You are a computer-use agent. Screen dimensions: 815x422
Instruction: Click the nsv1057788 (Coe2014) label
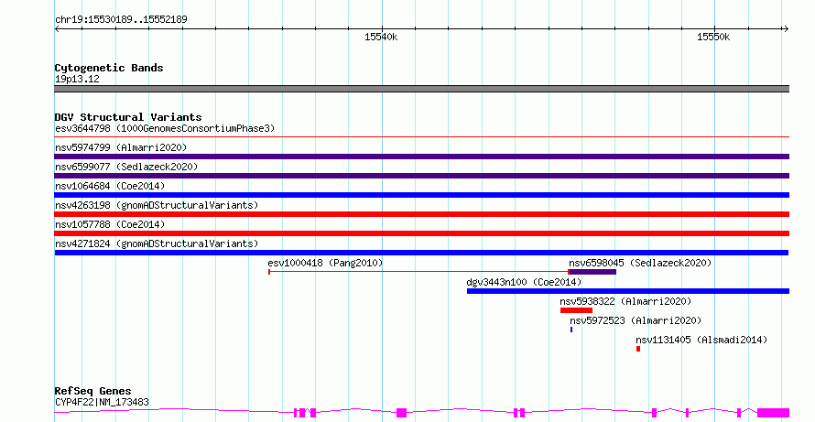pyautogui.click(x=110, y=224)
